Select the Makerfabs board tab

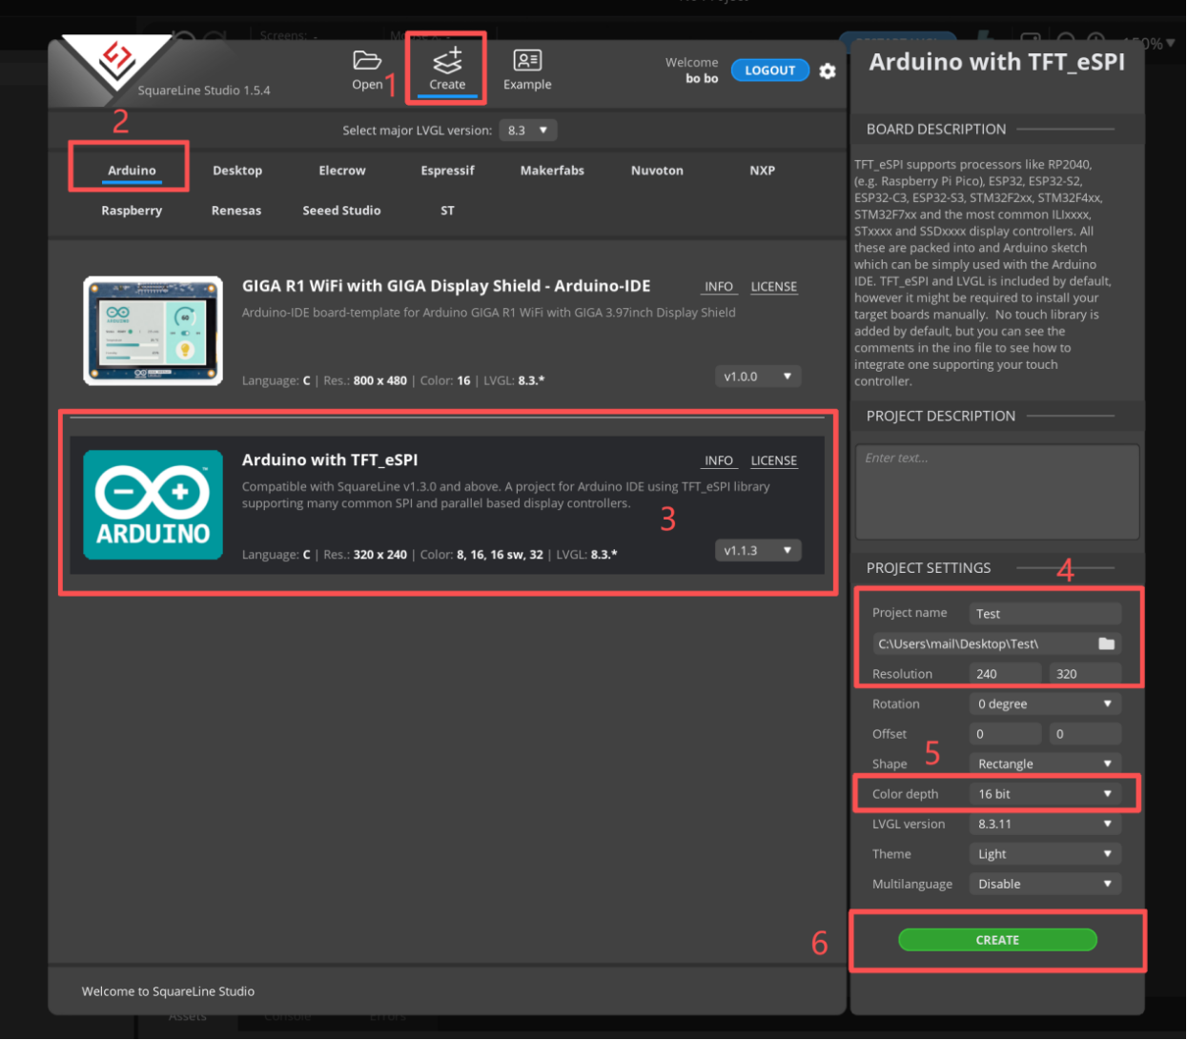click(552, 171)
